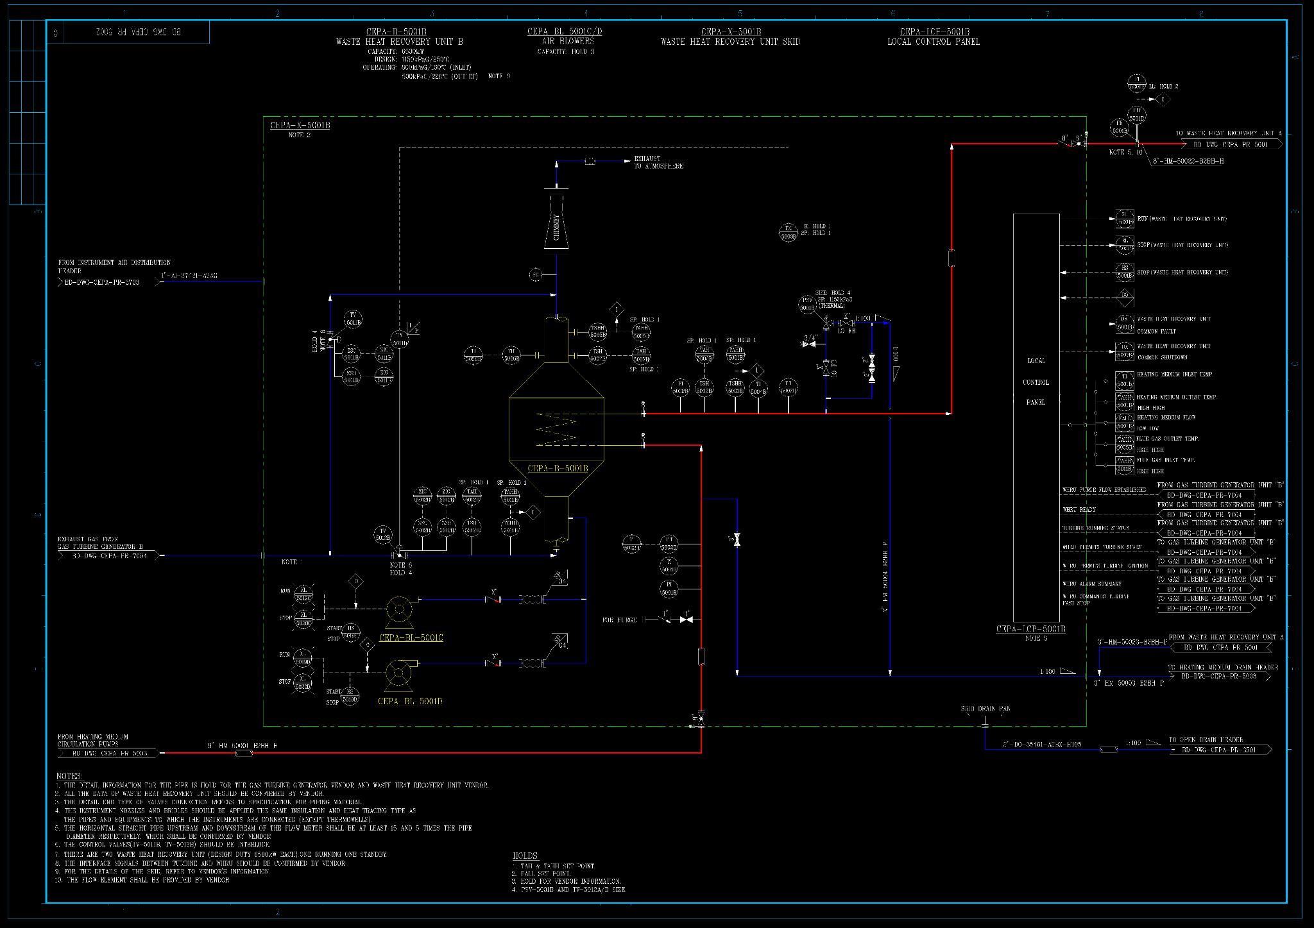Screen dimensions: 1314x928
Task: Select the TY 5011B transducer bubble
Action: coord(399,339)
